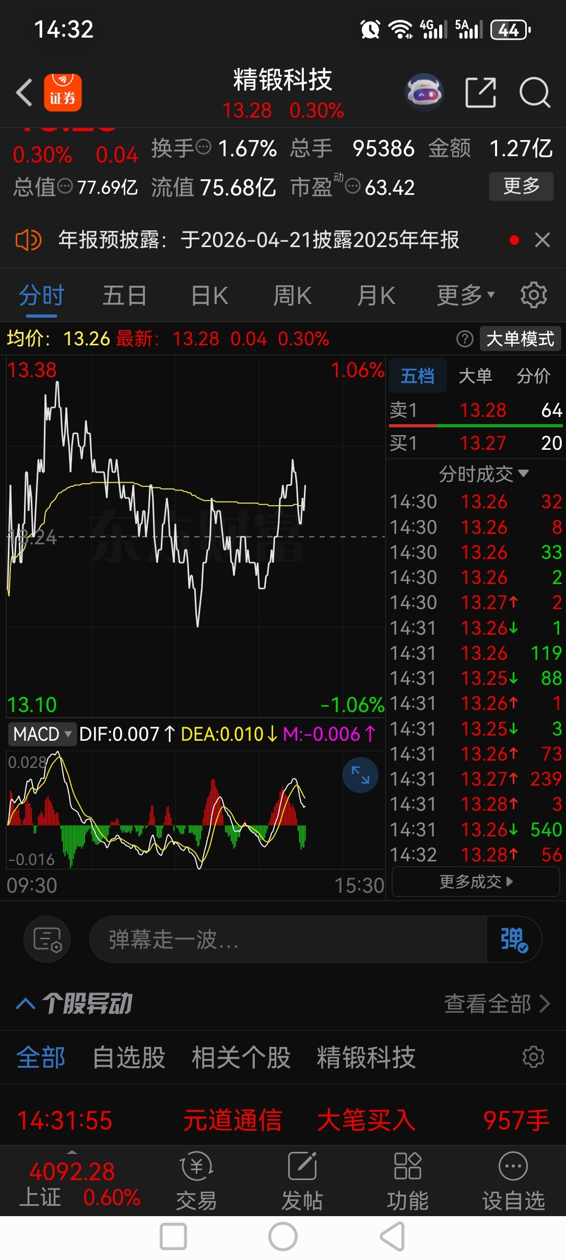Collapse the 个股异动 section
Image resolution: width=566 pixels, height=1260 pixels.
[26, 1004]
